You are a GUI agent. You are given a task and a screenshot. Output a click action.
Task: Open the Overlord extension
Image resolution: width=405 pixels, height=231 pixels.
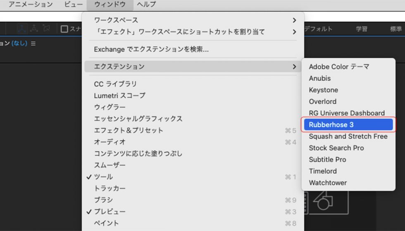[x=348, y=101]
